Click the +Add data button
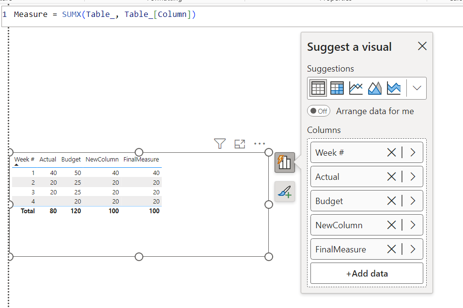The width and height of the screenshot is (463, 308). coord(367,273)
